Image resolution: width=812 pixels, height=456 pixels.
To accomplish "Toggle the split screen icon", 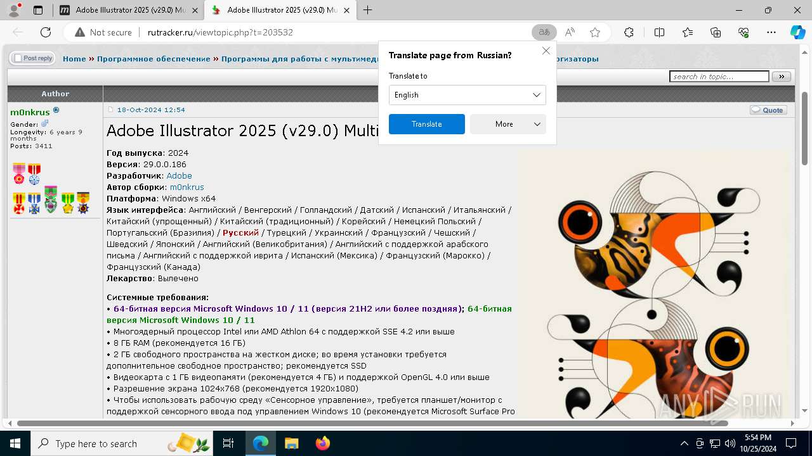I will point(659,32).
